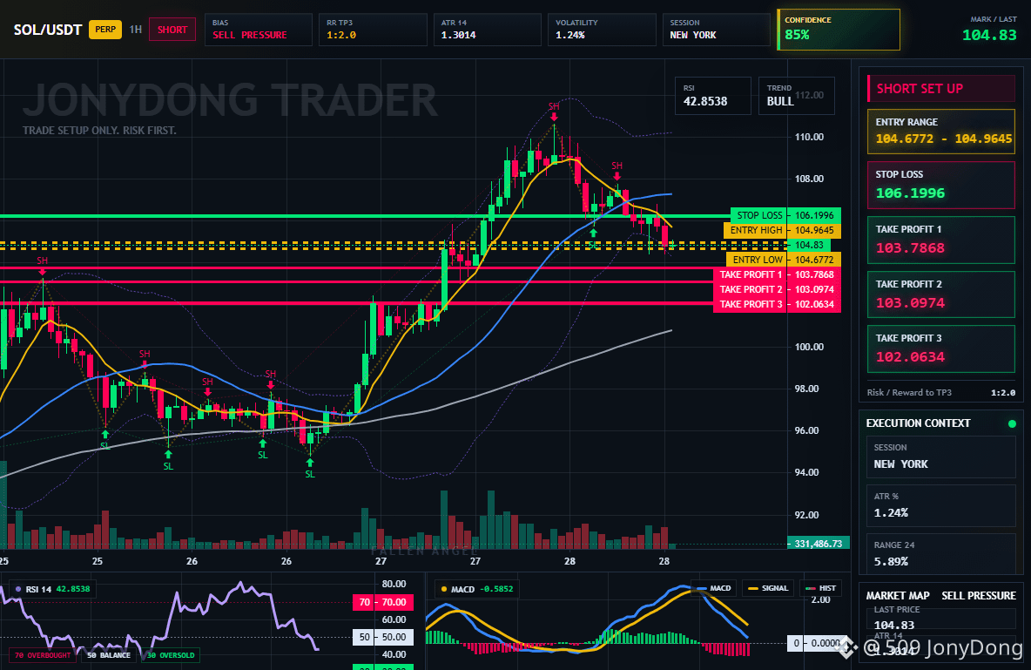The height and width of the screenshot is (670, 1031).
Task: Toggle the blue MACD line legend
Action: (x=713, y=588)
